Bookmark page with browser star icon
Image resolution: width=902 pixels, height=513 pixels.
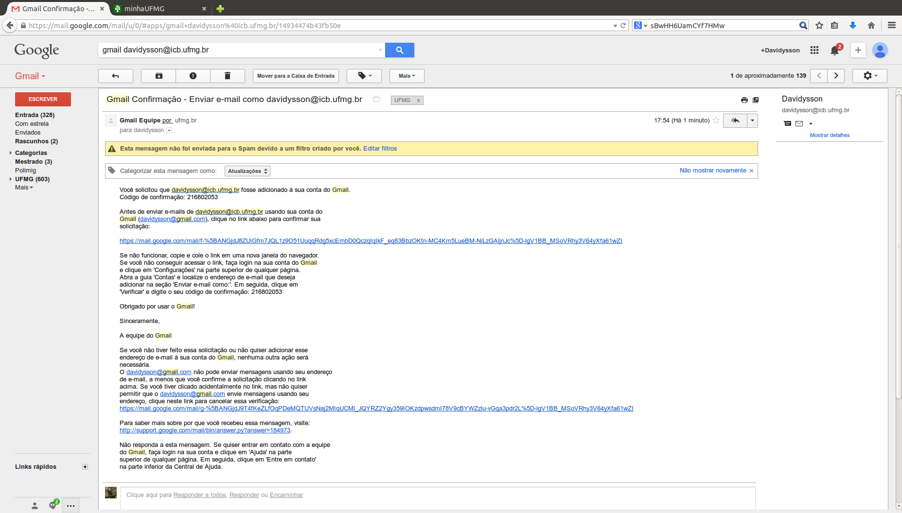click(819, 25)
